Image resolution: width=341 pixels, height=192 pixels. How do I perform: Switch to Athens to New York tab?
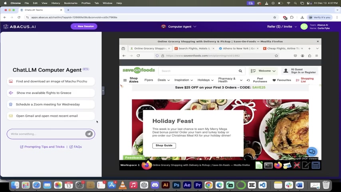(x=239, y=48)
